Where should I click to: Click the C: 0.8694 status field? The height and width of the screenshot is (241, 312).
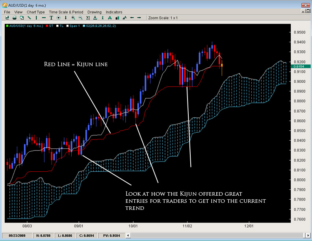[x=87, y=235]
